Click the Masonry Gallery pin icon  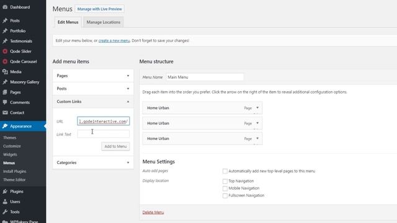coord(5,82)
